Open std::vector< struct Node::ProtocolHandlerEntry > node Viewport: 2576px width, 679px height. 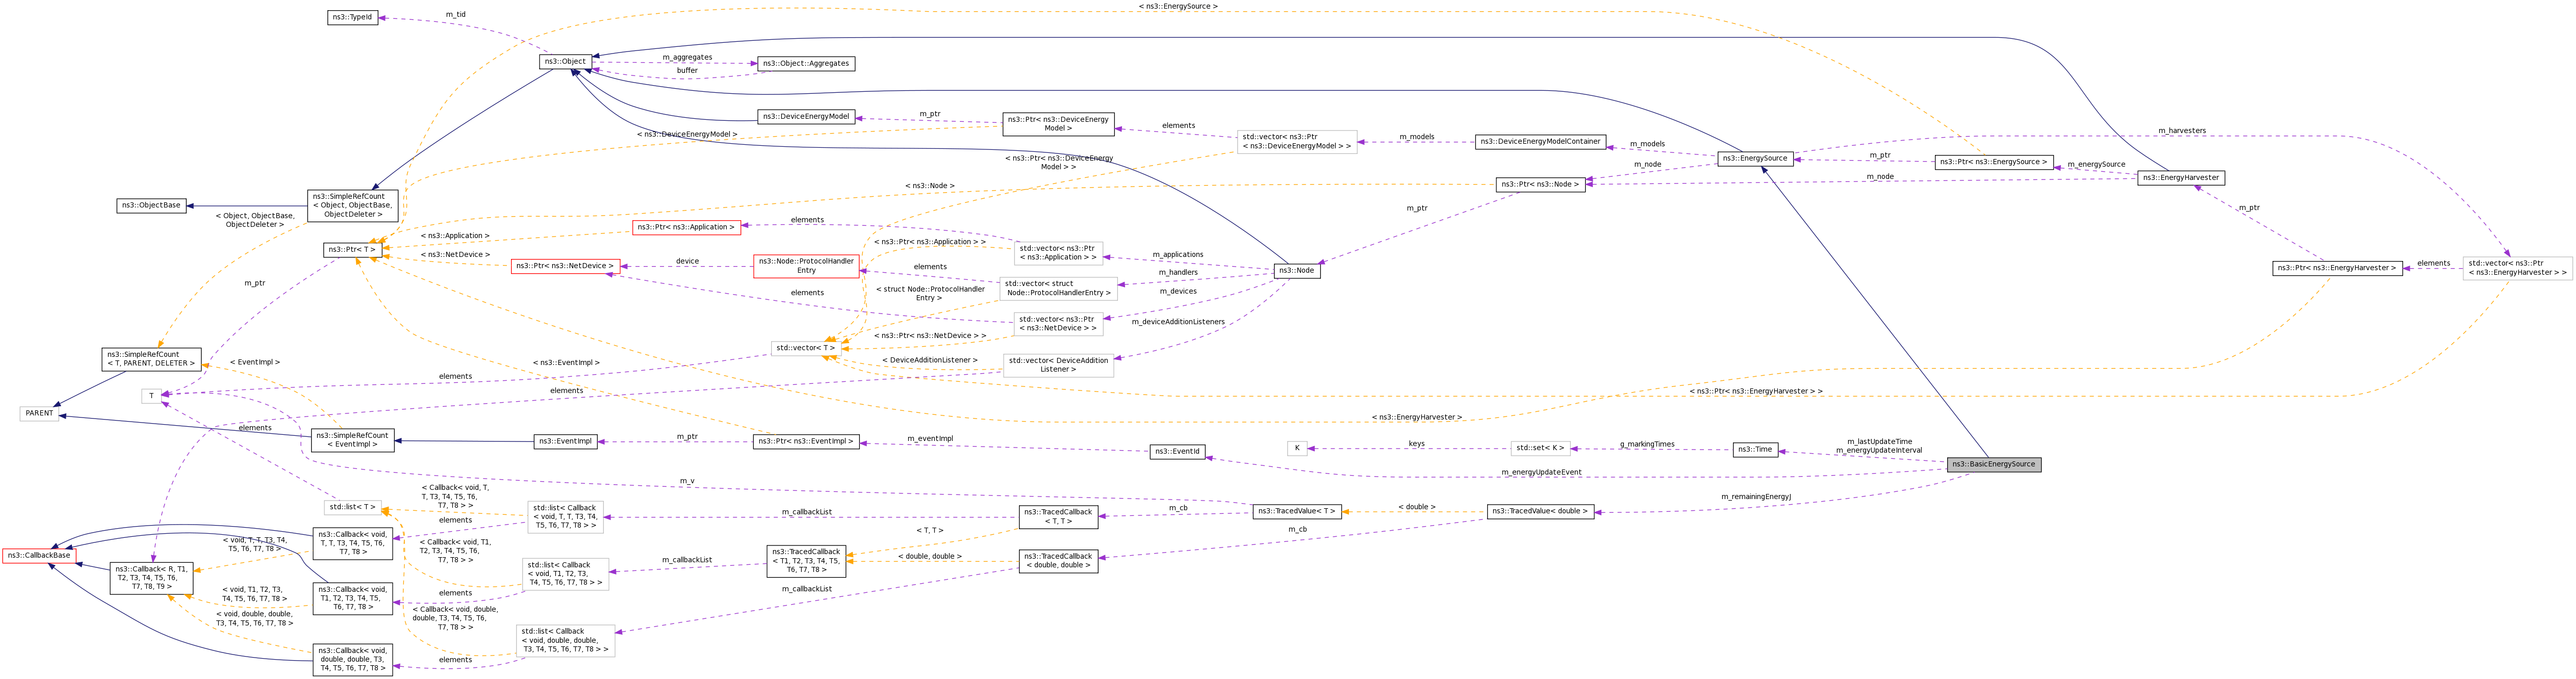click(x=1058, y=289)
